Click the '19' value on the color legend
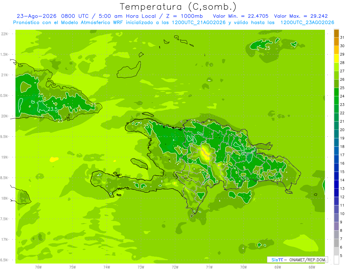Screen dimensions: 350x271 [x=342, y=138]
